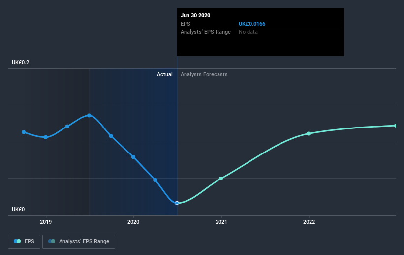Screen dimensions: 404x255
Task: Toggle Analysts' EPS Range legend series
Action: [x=79, y=241]
